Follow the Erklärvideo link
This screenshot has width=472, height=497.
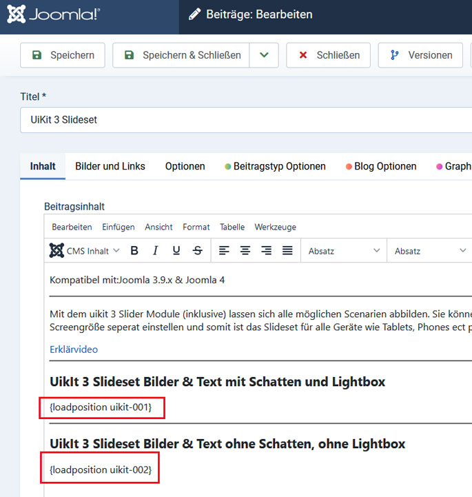74,349
